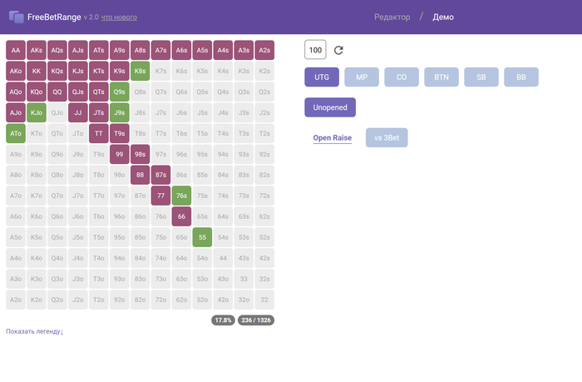582x382 pixels.
Task: Select the BTN position
Action: point(441,77)
